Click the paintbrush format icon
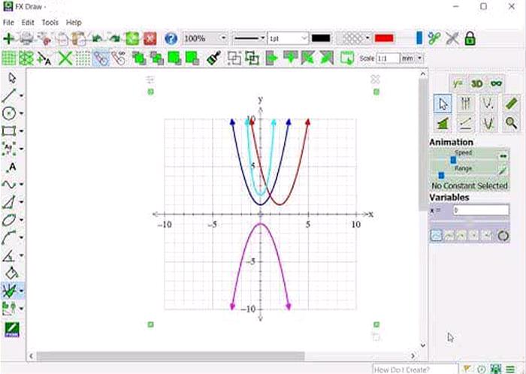The image size is (526, 374). (x=213, y=58)
